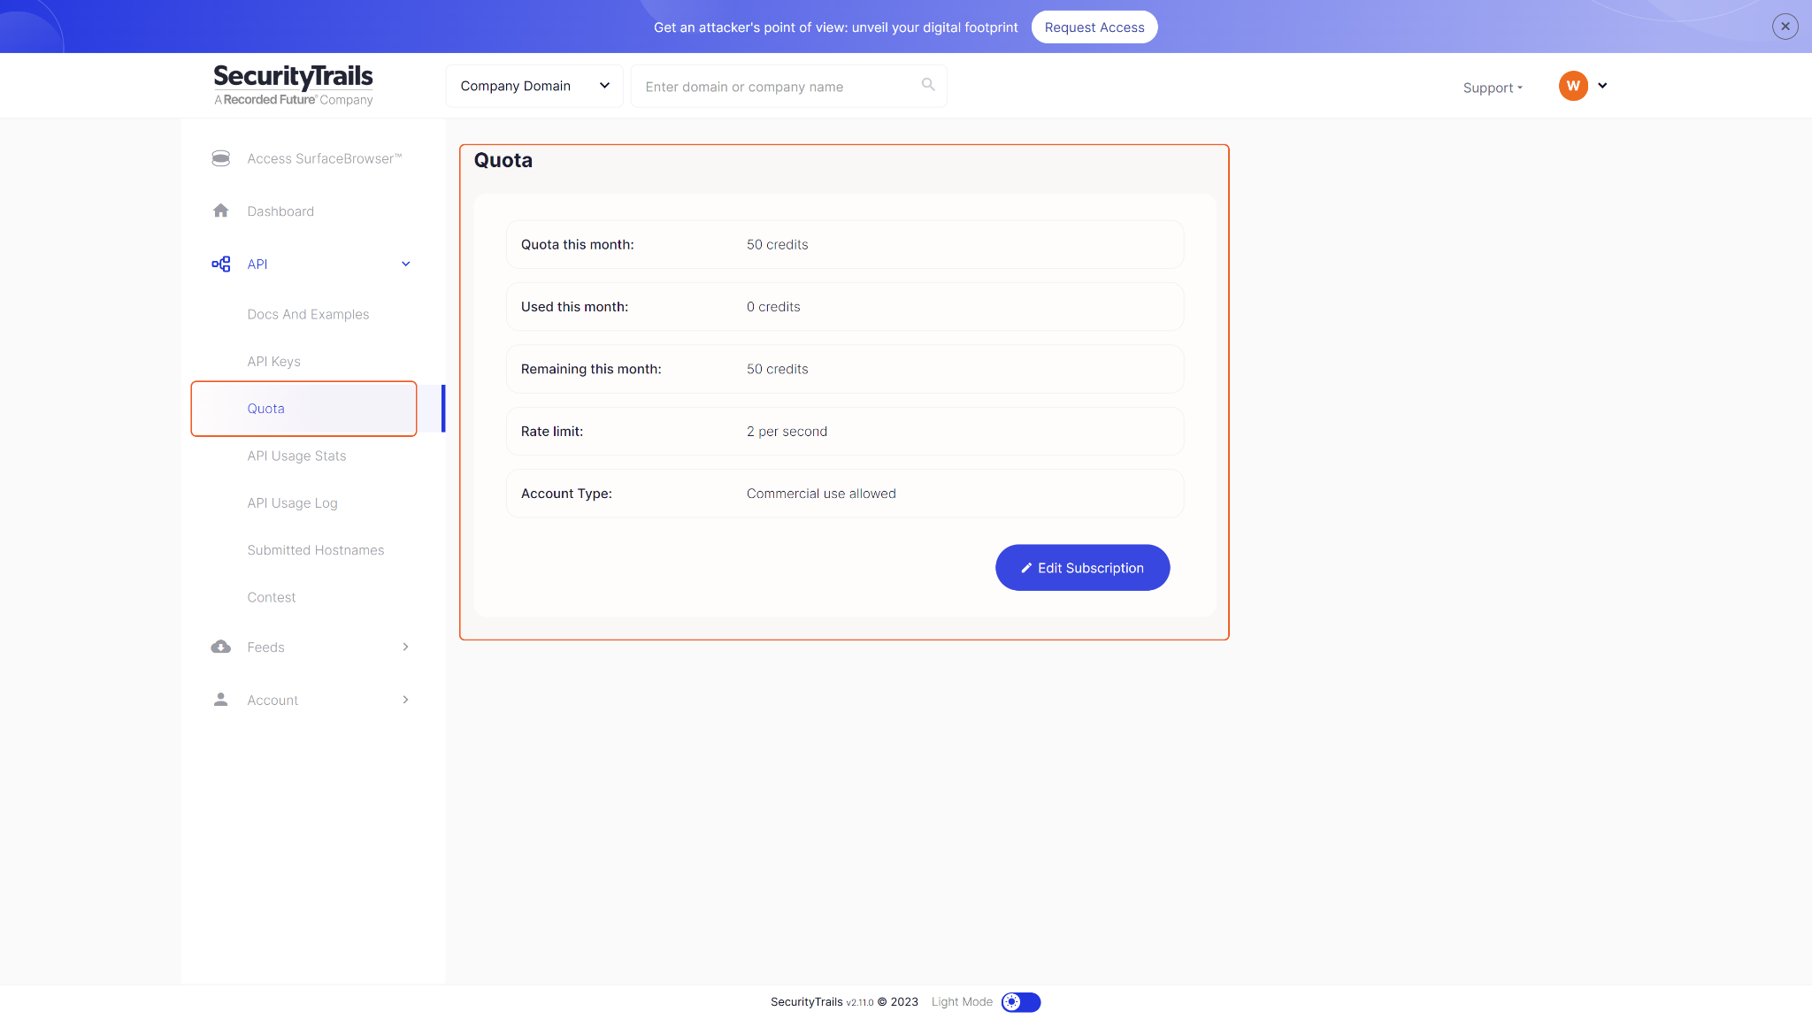Image resolution: width=1812 pixels, height=1019 pixels.
Task: Click the Feeds cloud download icon
Action: tap(221, 647)
